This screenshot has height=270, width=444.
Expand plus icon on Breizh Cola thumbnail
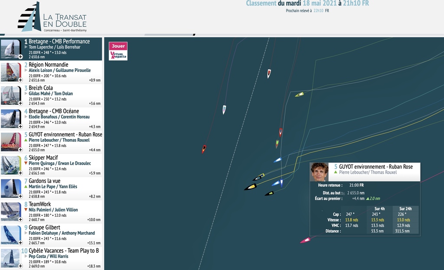click(20, 103)
